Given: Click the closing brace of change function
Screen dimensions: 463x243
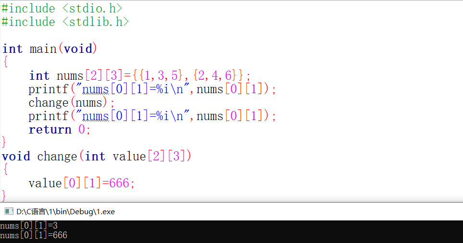Looking at the screenshot, I should (x=3, y=196).
